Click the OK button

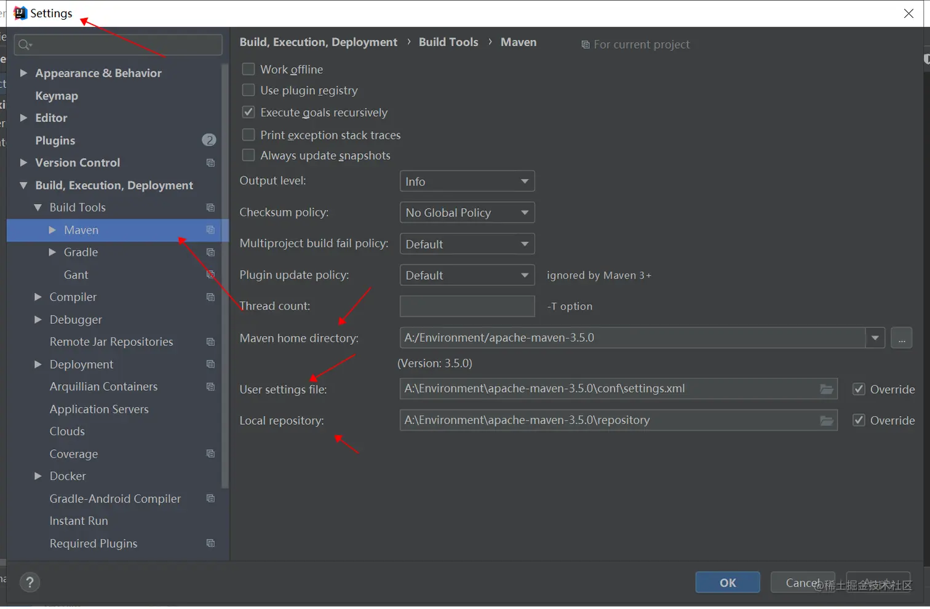pos(728,583)
